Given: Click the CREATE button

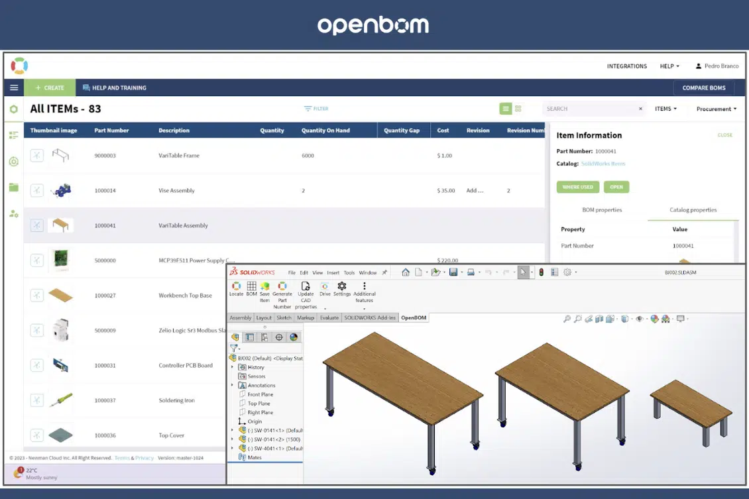Looking at the screenshot, I should coord(50,88).
